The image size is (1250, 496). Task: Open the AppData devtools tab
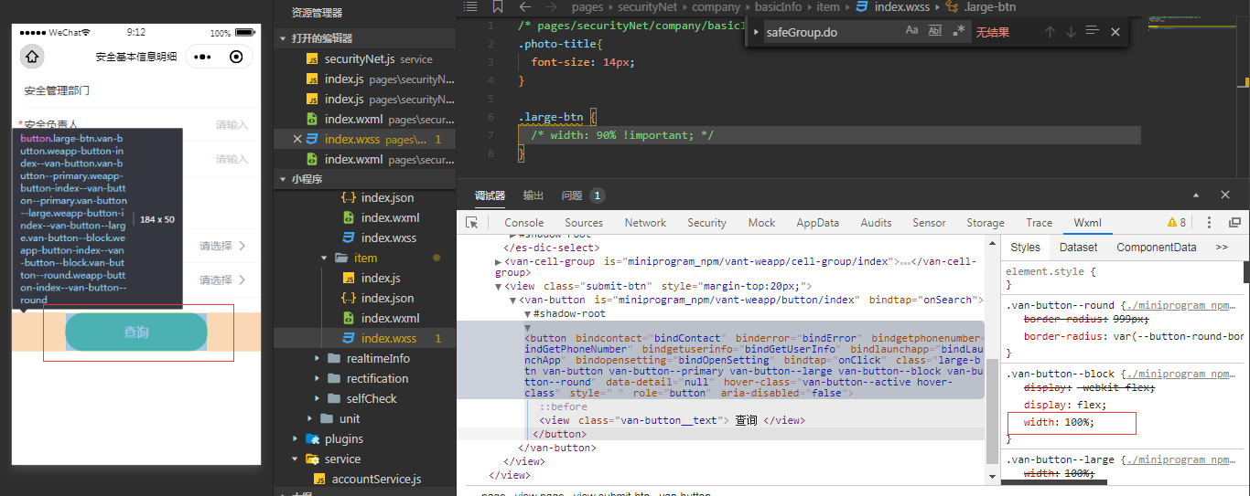(818, 223)
